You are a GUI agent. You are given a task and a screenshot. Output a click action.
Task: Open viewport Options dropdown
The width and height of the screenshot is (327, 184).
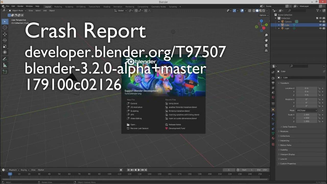(264, 15)
